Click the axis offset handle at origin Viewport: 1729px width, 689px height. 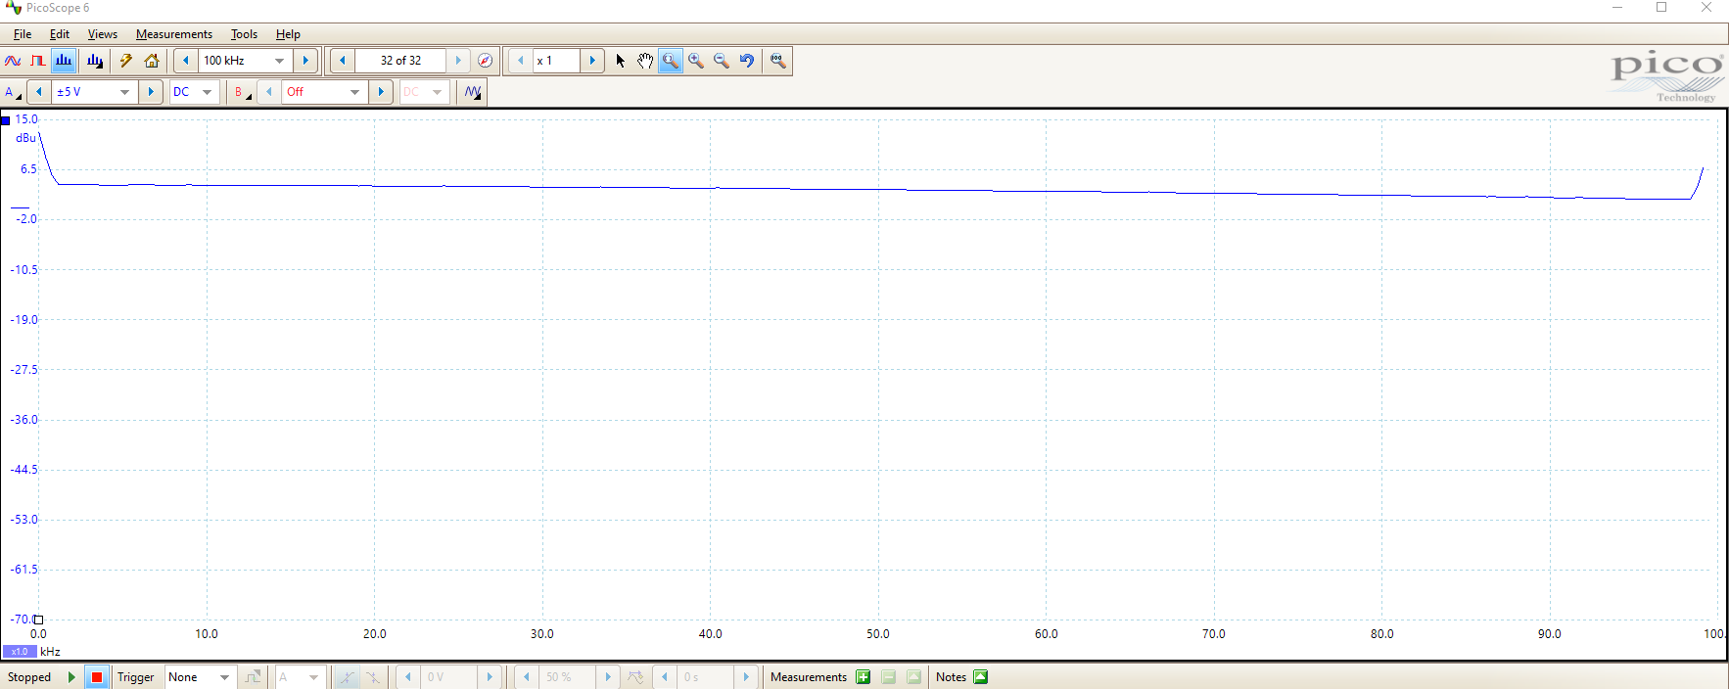[38, 620]
